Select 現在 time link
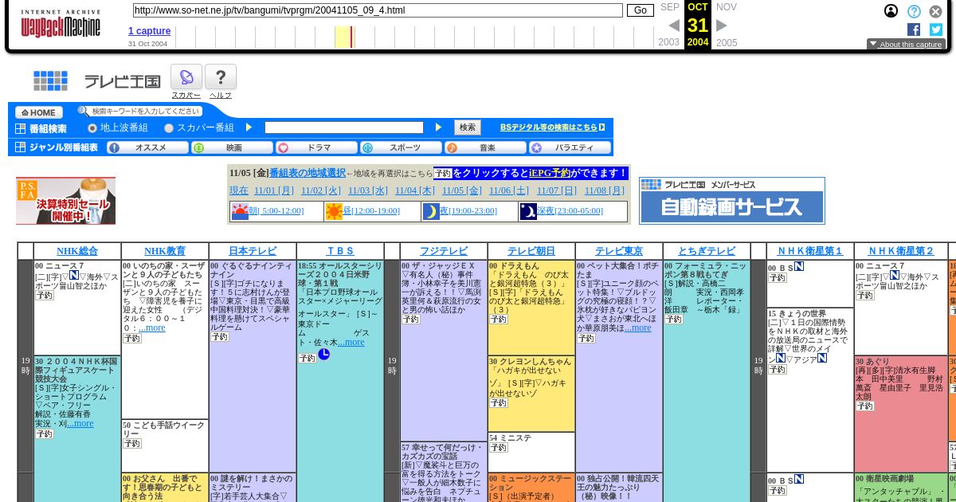The width and height of the screenshot is (956, 502). pos(239,190)
